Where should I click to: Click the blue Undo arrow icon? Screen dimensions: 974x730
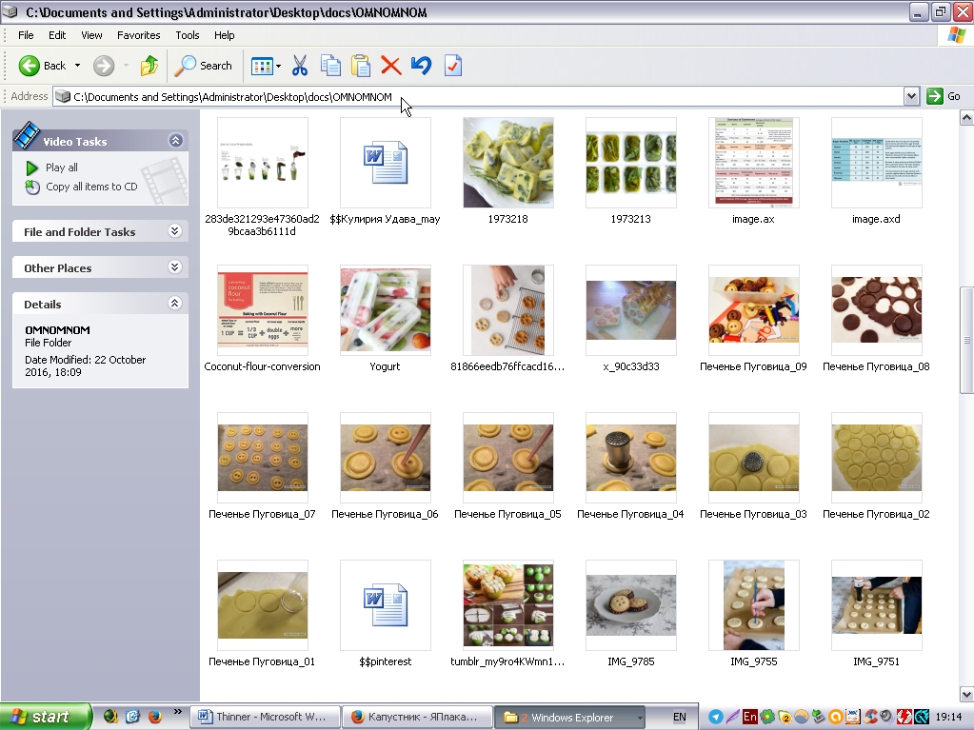pyautogui.click(x=421, y=66)
